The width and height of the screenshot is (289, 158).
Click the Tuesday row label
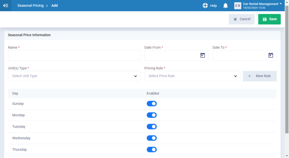(x=19, y=126)
